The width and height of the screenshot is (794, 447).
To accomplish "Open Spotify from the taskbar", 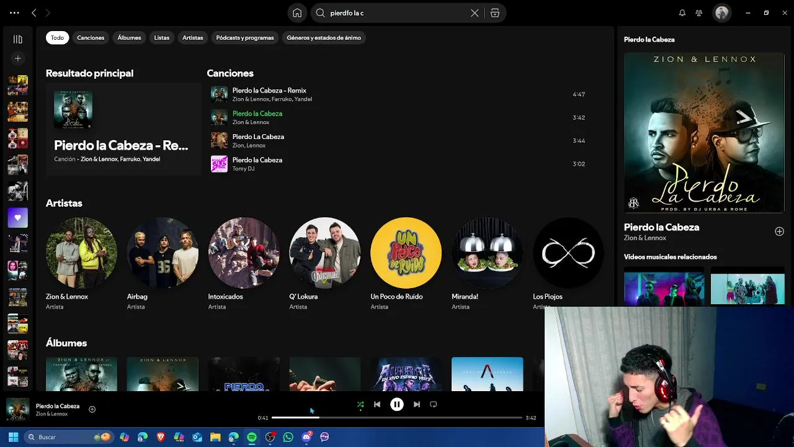I will pyautogui.click(x=252, y=437).
